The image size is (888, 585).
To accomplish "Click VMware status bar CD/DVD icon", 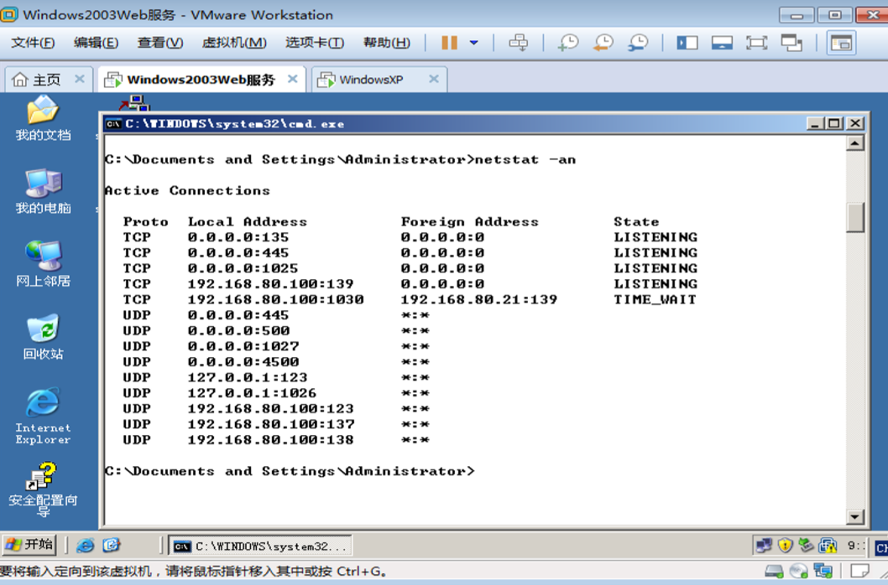I will coord(798,572).
